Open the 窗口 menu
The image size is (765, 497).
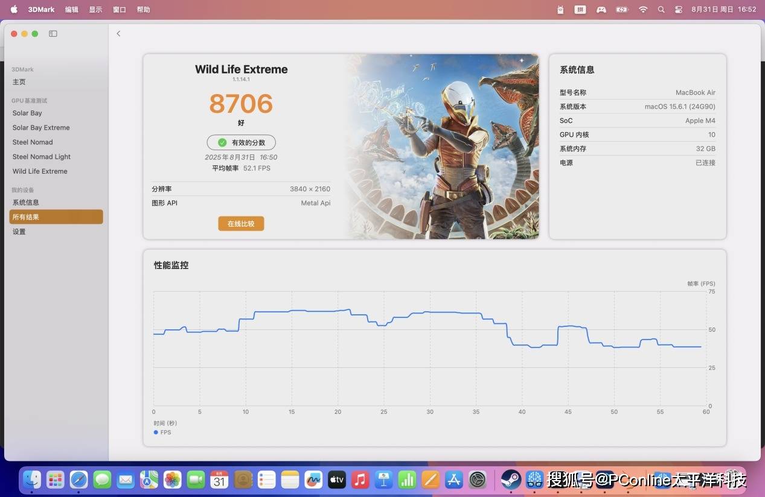click(120, 9)
